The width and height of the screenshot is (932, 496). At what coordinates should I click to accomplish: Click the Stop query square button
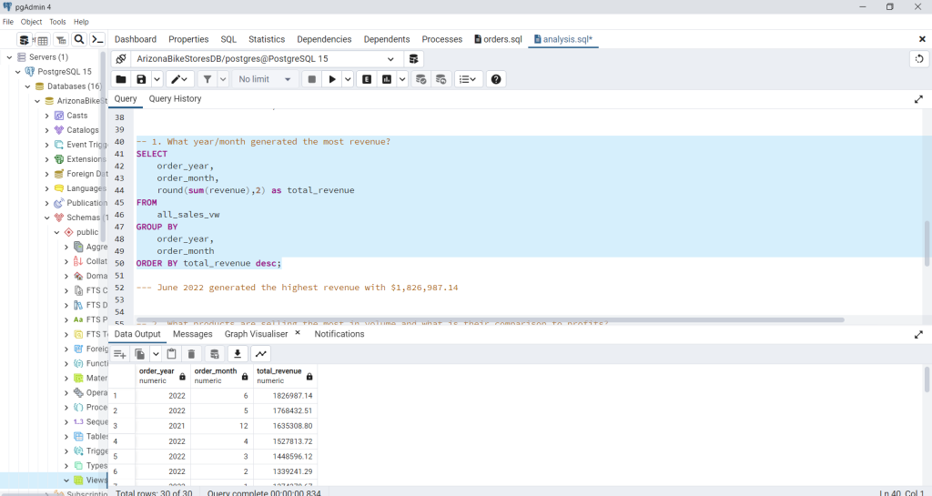(312, 79)
